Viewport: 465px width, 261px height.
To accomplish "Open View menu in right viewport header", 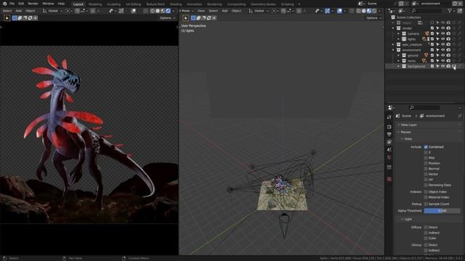I will pos(201,11).
